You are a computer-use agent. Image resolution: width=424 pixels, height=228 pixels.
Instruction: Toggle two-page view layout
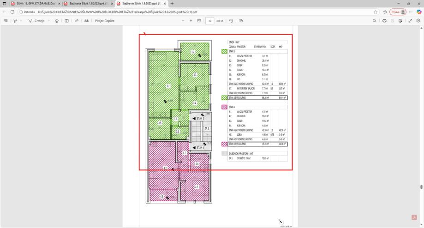click(x=66, y=21)
